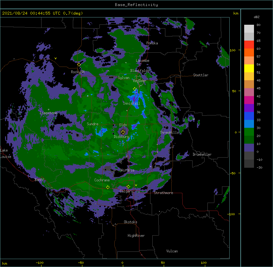The width and height of the screenshot is (273, 267).
Task: Click the purple 10 dBZ legend swatch
Action: pos(249,148)
